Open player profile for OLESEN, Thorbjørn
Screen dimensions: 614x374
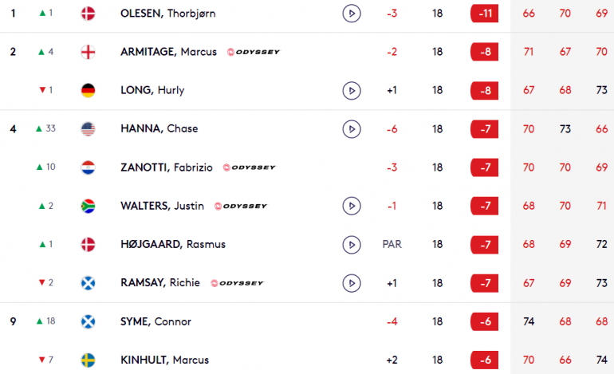(x=168, y=14)
